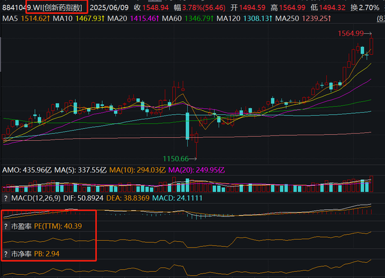Open help icon next to 市盈率 PE(TTM)
385x278 pixels.
pos(6,226)
